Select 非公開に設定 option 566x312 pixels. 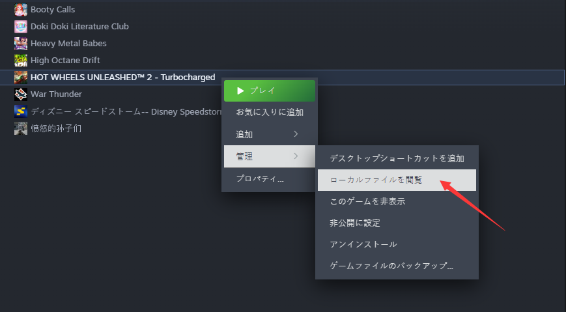397,223
